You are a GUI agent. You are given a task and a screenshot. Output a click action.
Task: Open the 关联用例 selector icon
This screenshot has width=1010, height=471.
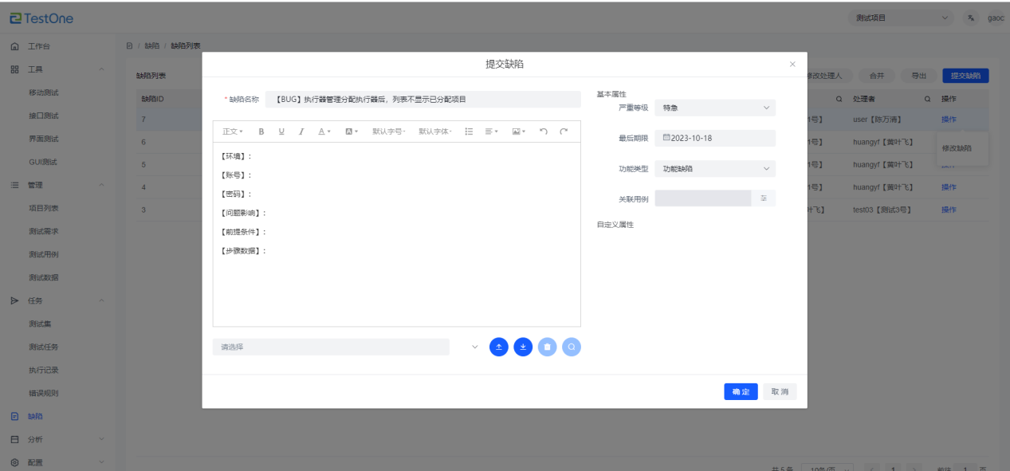[763, 198]
